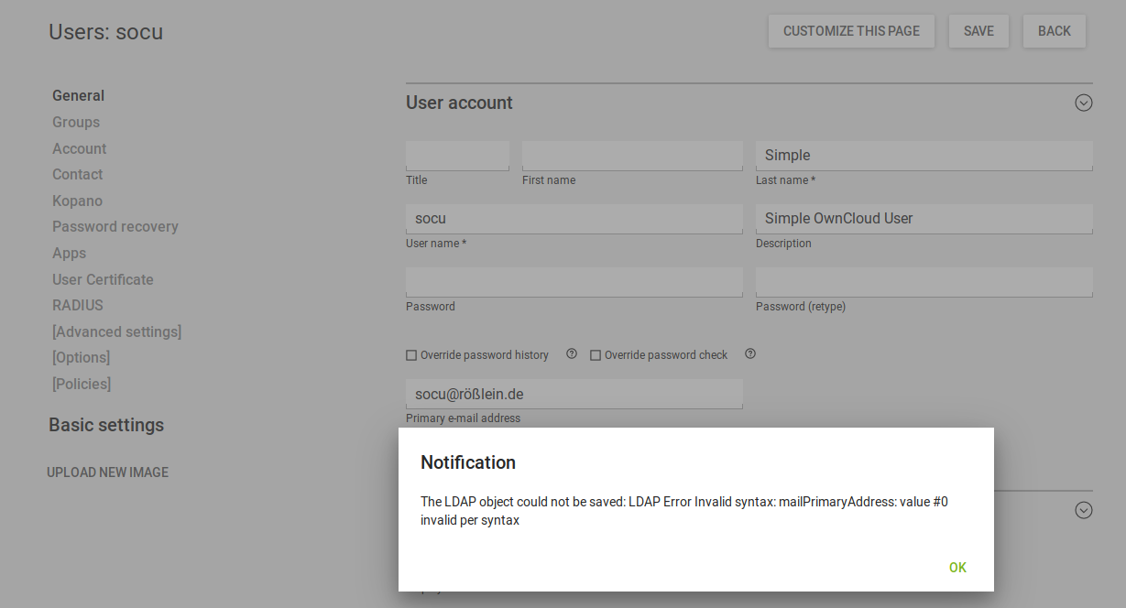Go to the Kopano tab
The width and height of the screenshot is (1126, 608).
point(77,201)
